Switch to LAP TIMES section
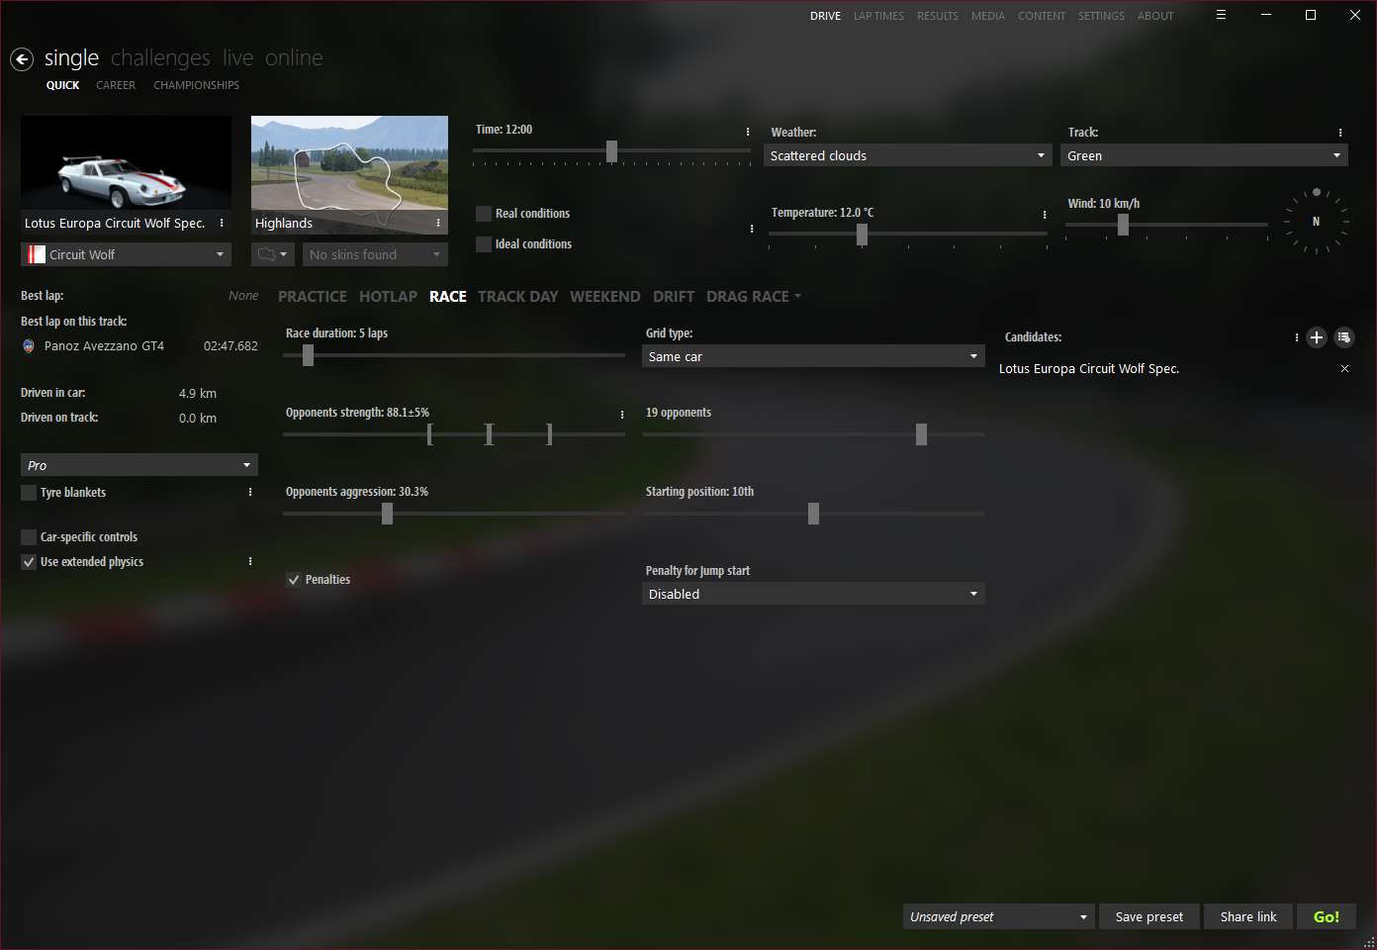 coord(878,16)
